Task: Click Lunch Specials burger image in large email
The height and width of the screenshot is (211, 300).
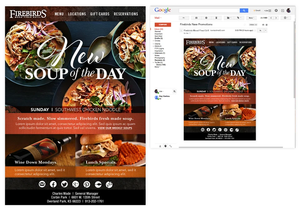Action: coord(111,150)
